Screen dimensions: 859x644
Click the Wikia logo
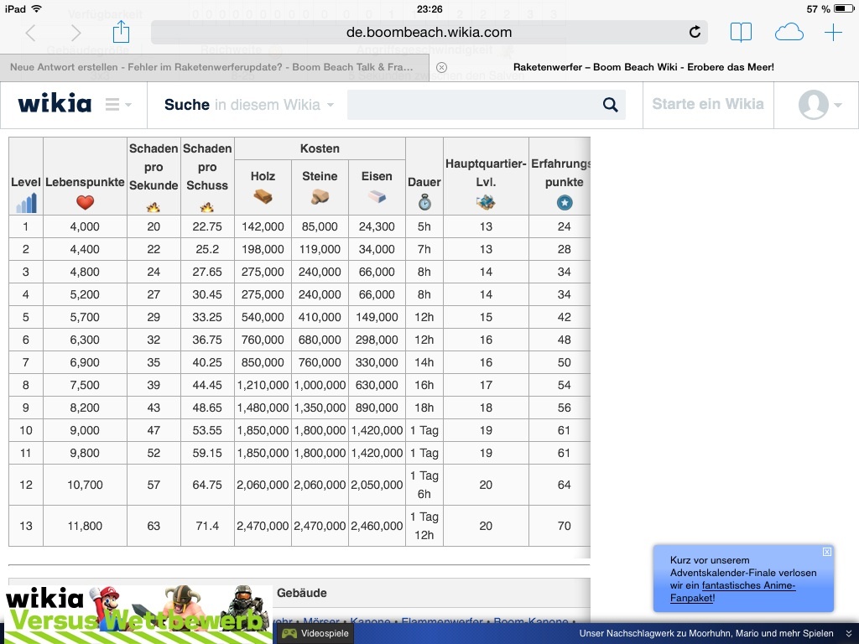55,104
